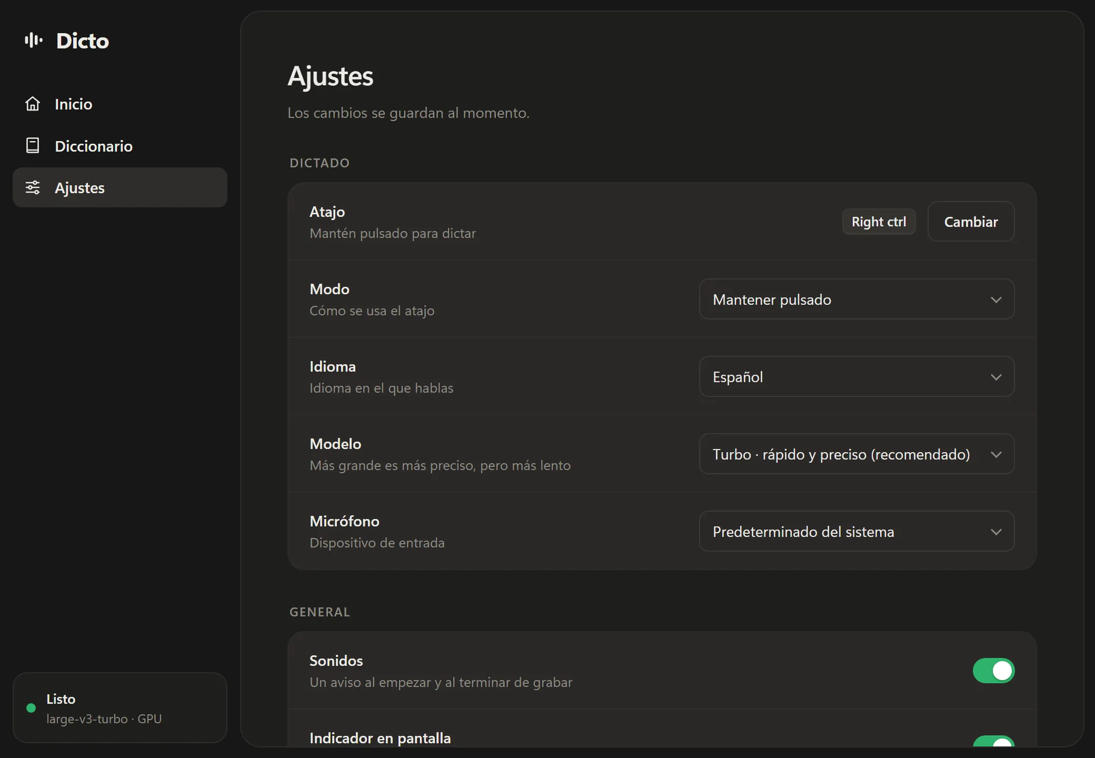Open the Micrófono dropdown Predeterminado del sistema

(x=857, y=531)
